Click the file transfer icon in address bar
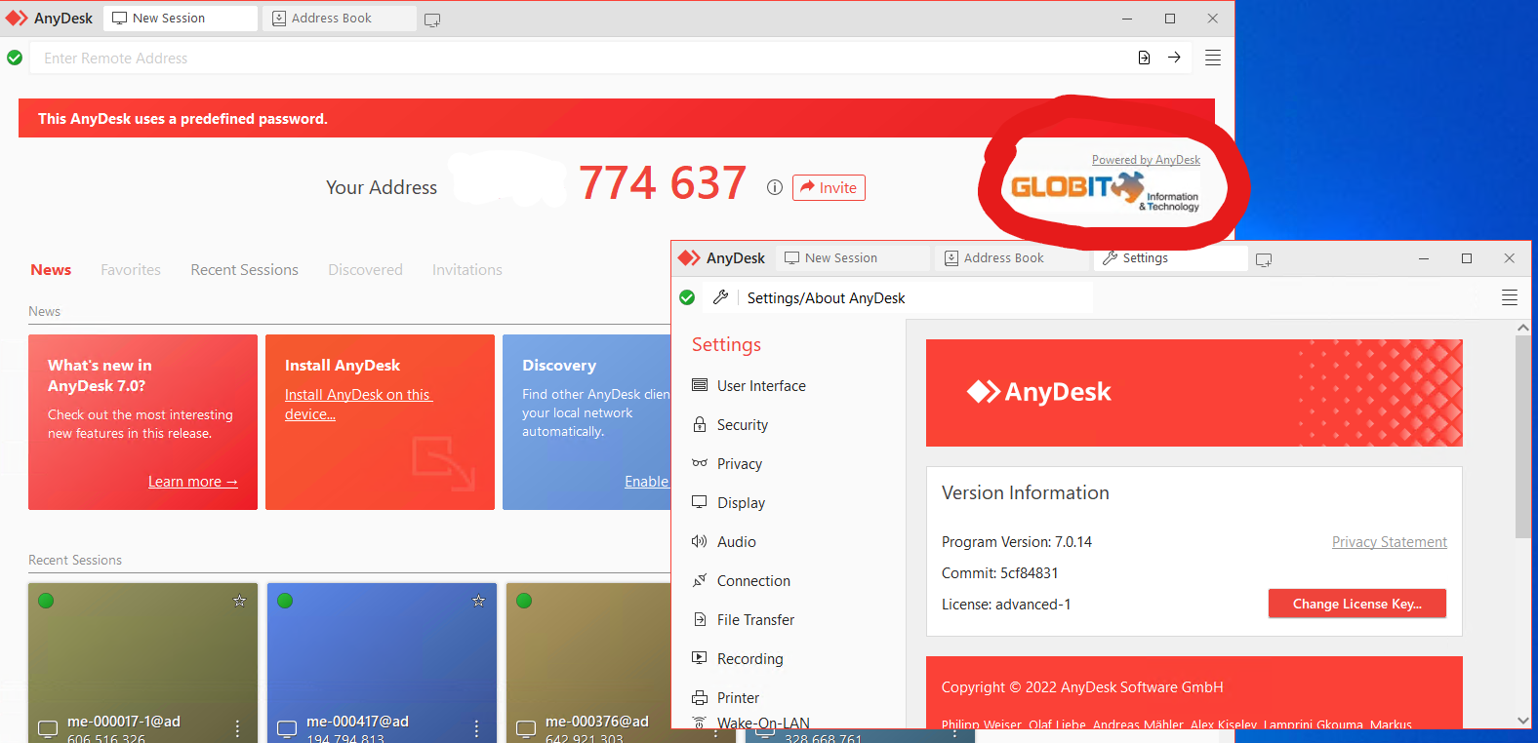Viewport: 1538px width, 743px height. (x=1144, y=58)
